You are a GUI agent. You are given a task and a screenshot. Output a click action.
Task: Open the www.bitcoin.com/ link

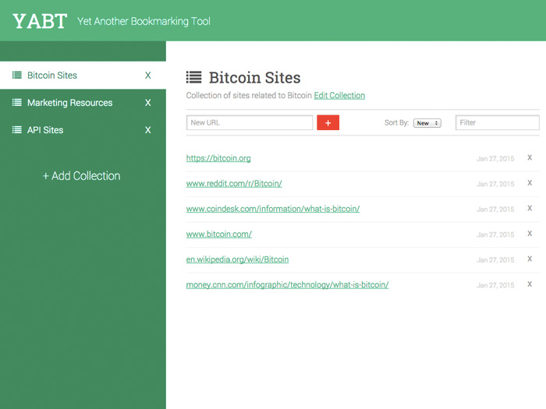(x=218, y=234)
